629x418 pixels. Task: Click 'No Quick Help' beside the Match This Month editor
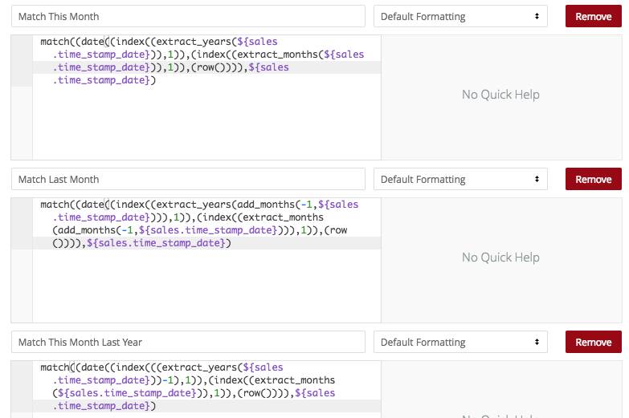click(500, 95)
